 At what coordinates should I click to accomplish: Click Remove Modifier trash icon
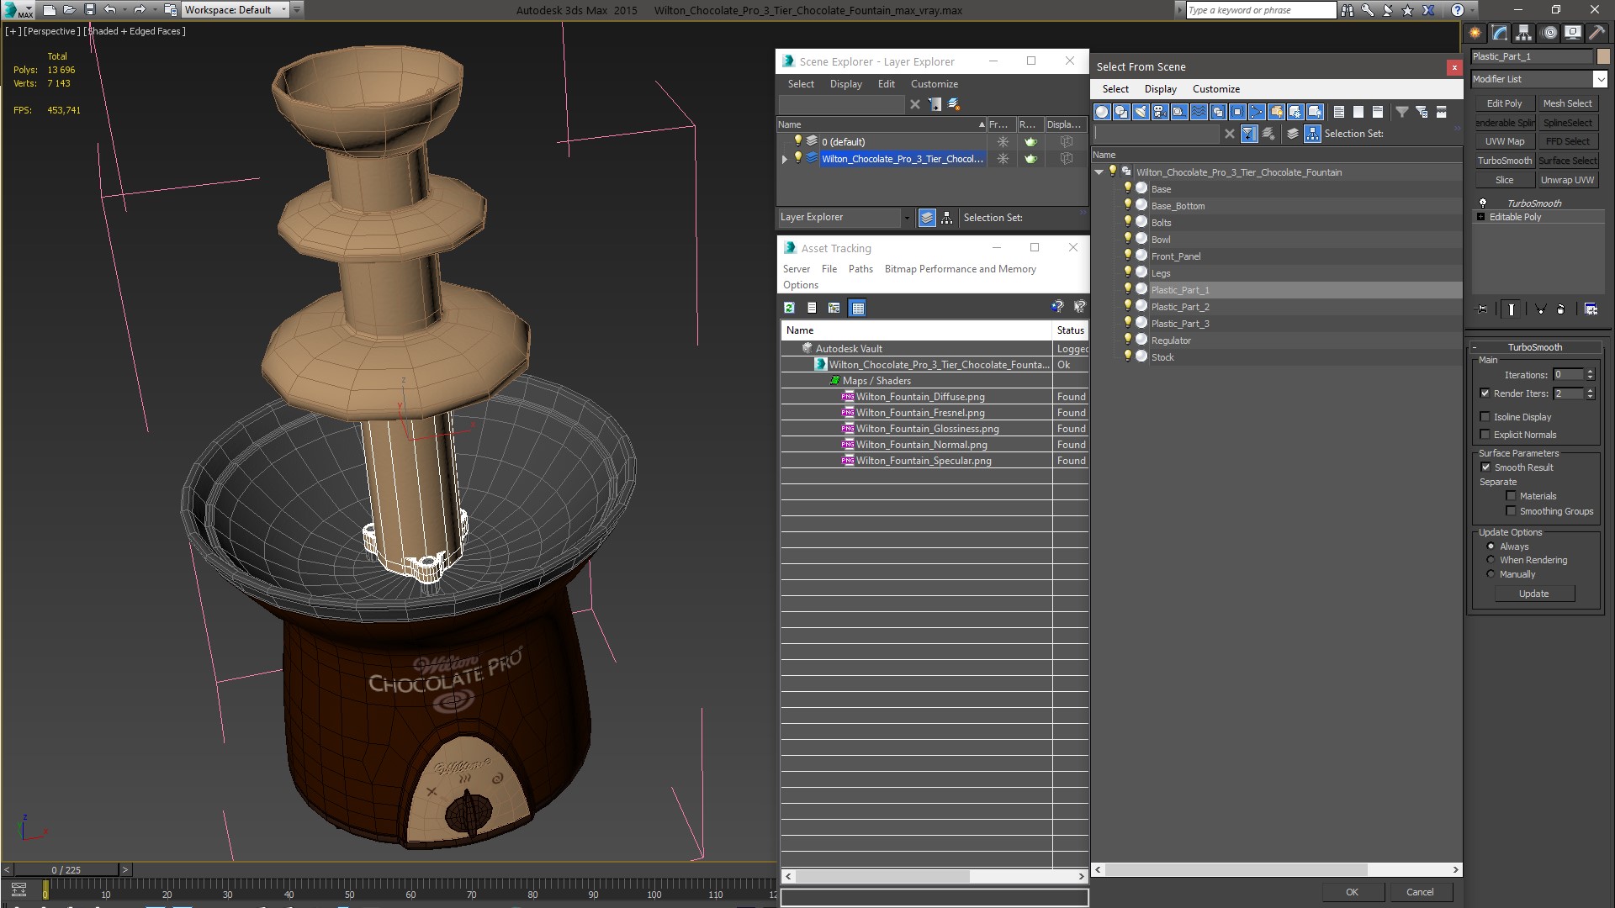[x=1561, y=309]
